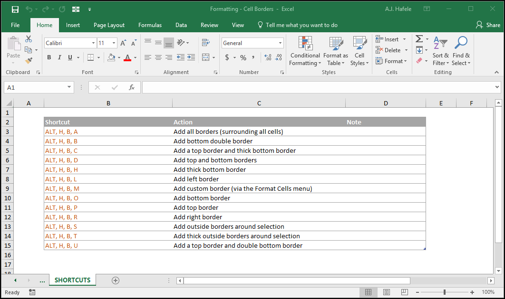
Task: Apply Accounting Number Format dollar sign
Action: [227, 57]
